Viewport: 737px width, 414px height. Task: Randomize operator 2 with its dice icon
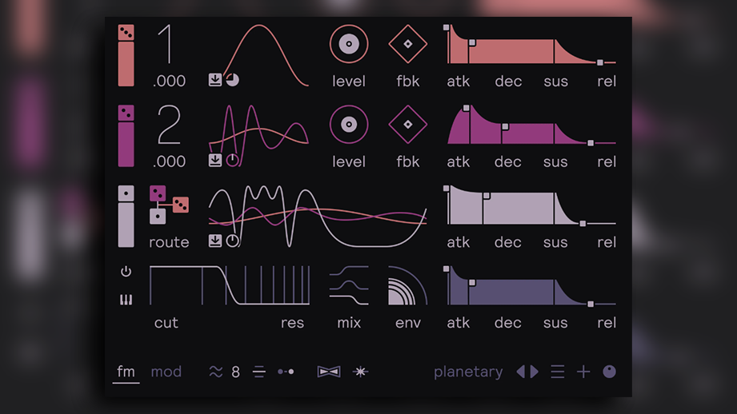tap(126, 113)
